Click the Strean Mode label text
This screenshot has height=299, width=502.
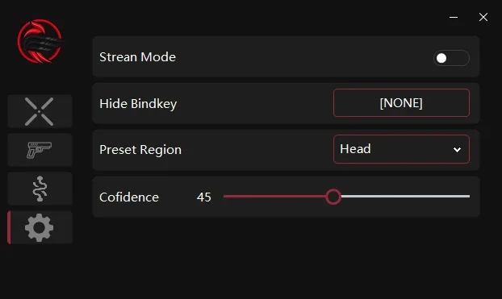click(137, 57)
